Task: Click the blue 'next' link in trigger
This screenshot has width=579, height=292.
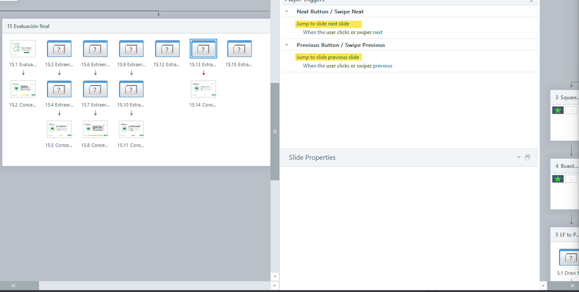Action: pos(378,32)
